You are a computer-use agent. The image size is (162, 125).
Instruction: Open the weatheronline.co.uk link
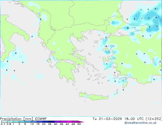coord(141,123)
